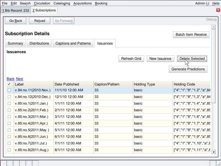221x166 pixels.
Task: Open the Circulation menu
Action: (42, 3)
